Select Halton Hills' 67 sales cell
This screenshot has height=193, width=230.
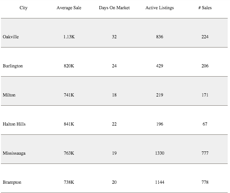pyautogui.click(x=205, y=124)
